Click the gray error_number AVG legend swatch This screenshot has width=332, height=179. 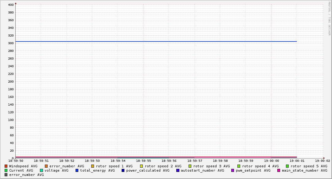pyautogui.click(x=6, y=175)
